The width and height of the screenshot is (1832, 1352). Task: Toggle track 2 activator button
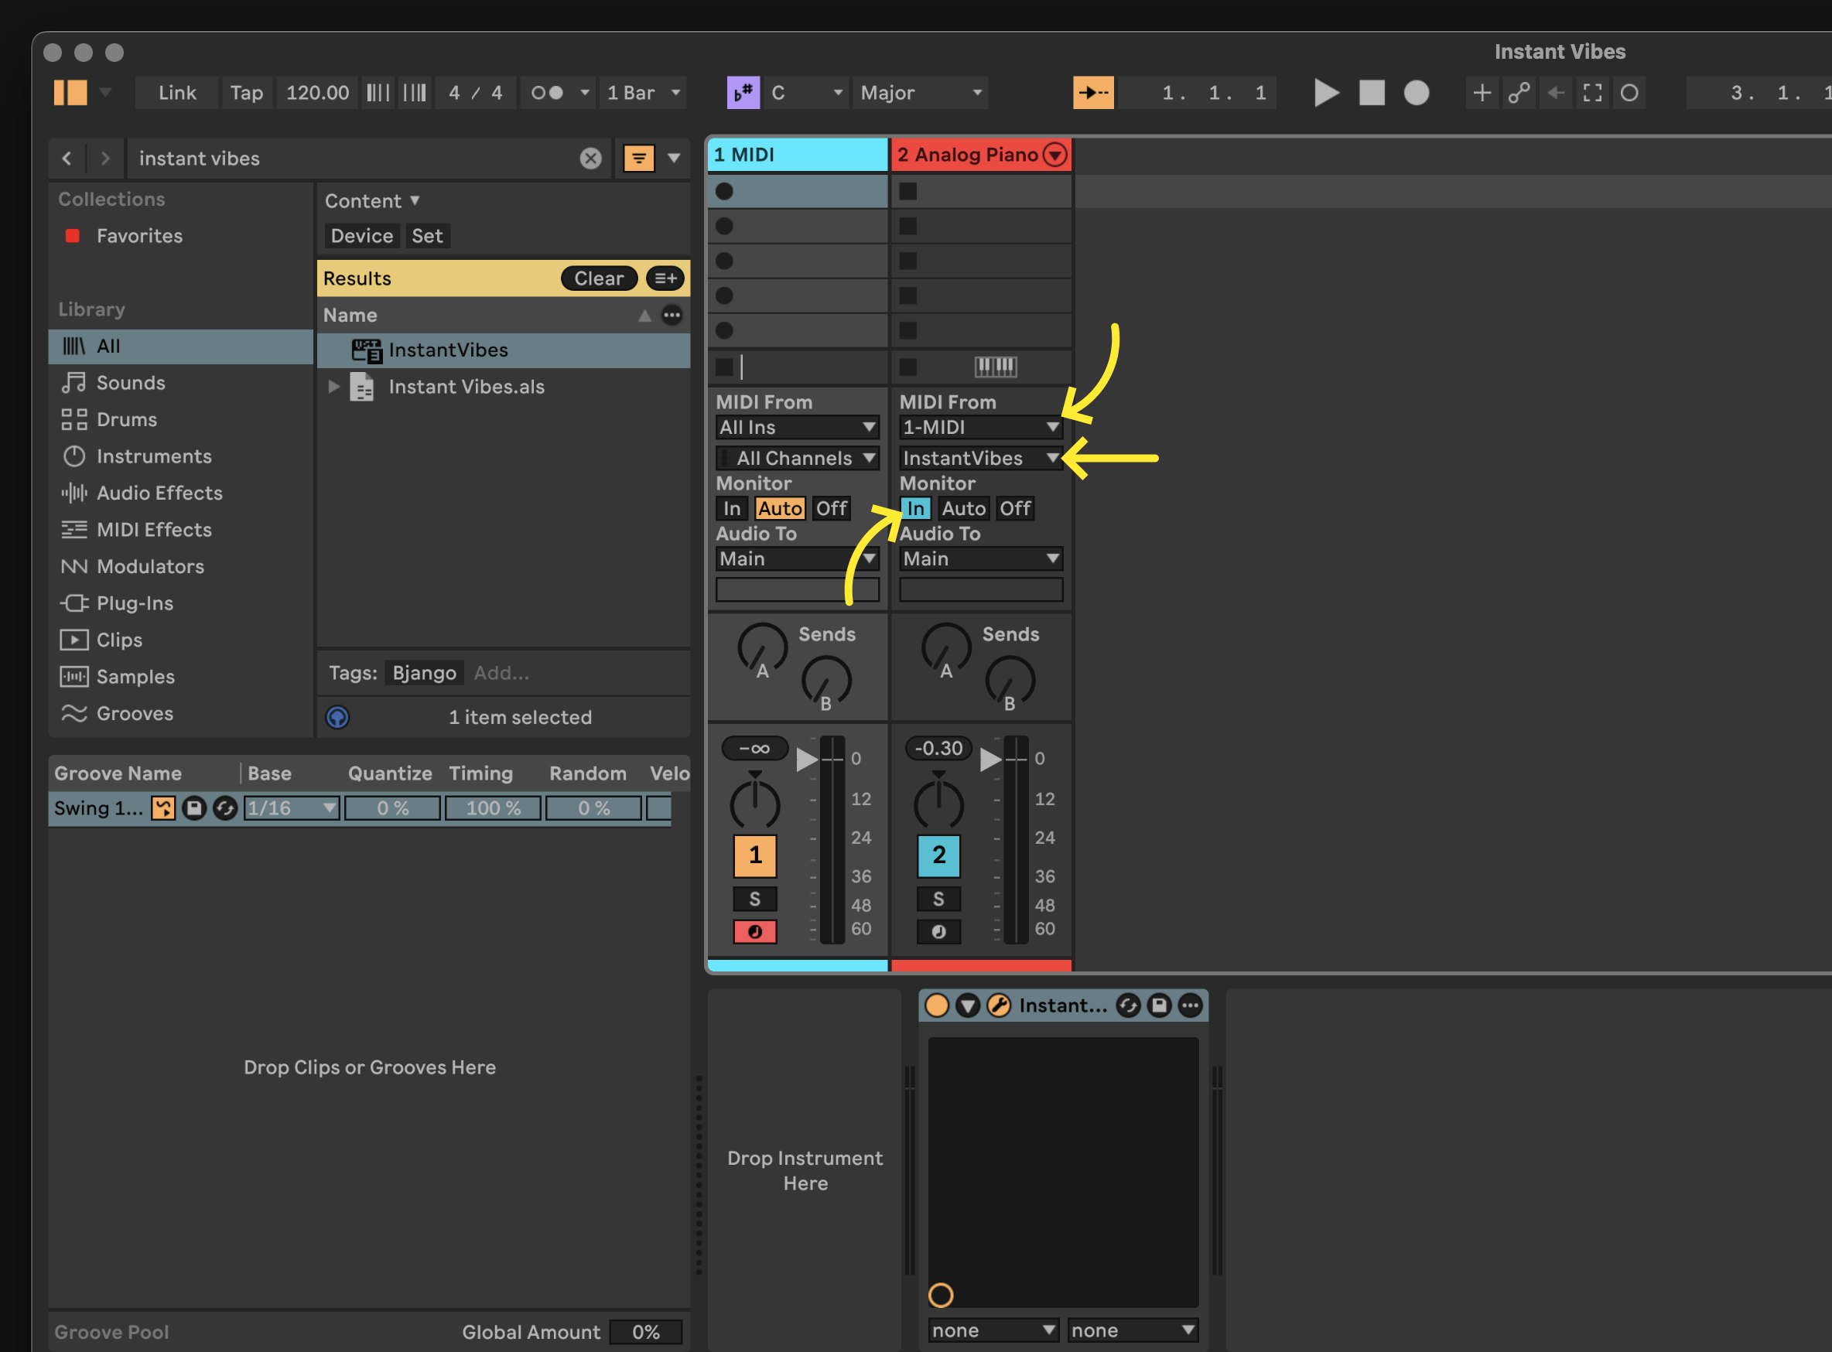click(938, 855)
